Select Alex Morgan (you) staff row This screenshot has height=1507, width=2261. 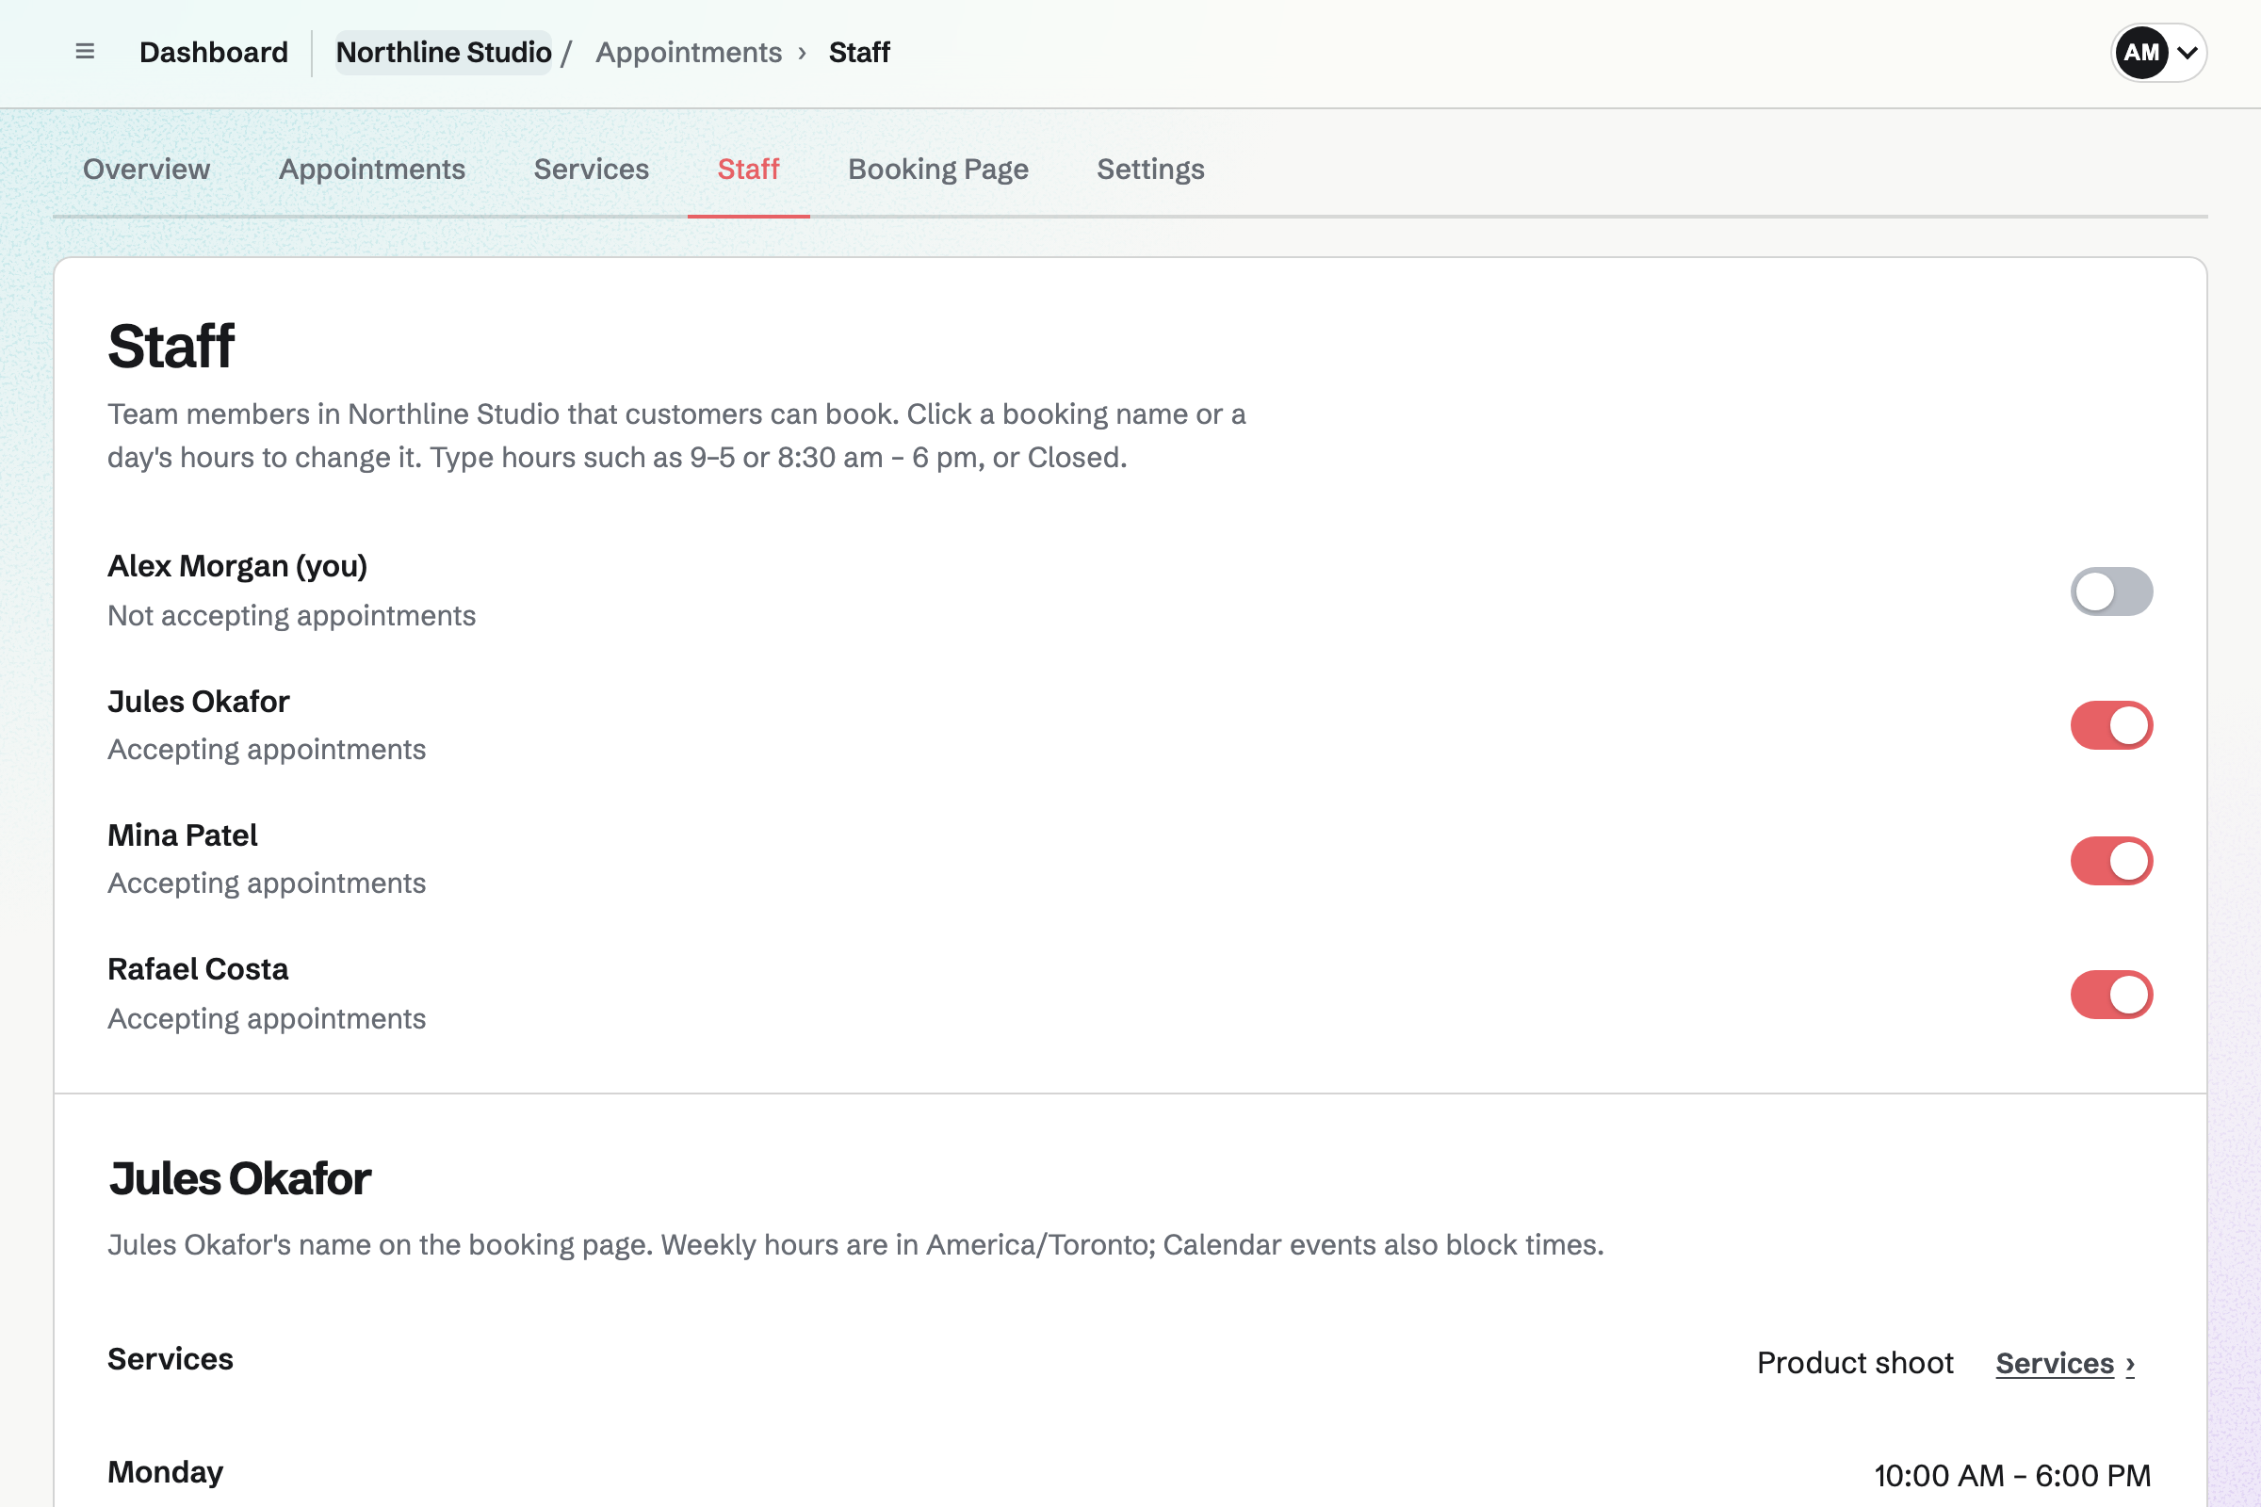click(x=1130, y=591)
